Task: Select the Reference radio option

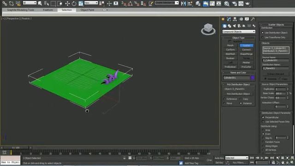Action: tap(224, 99)
